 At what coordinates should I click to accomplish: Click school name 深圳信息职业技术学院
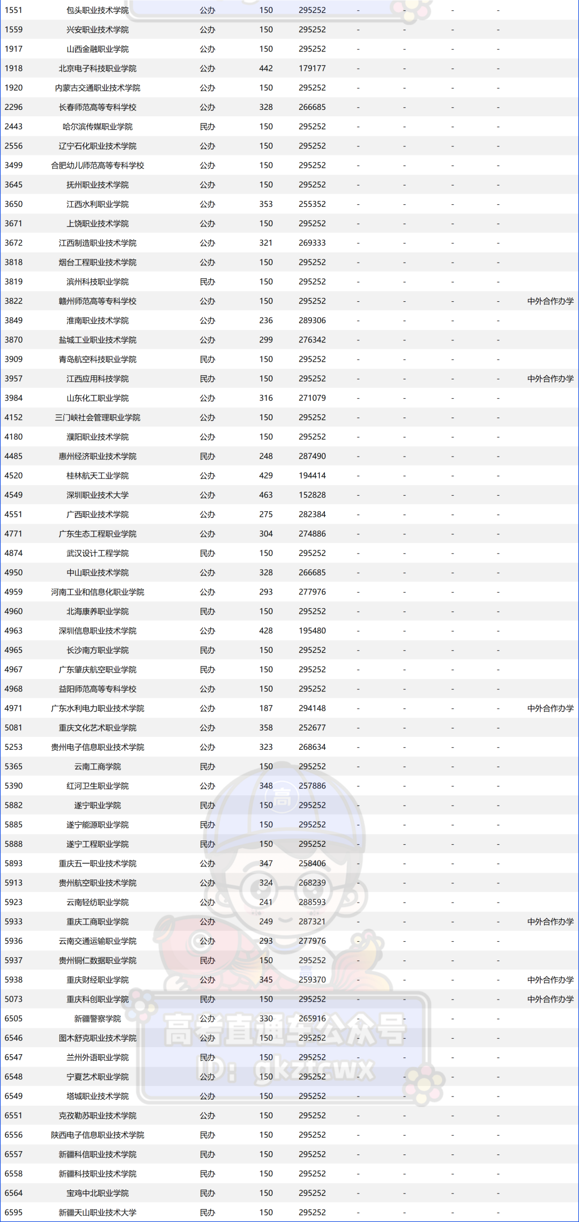(98, 631)
